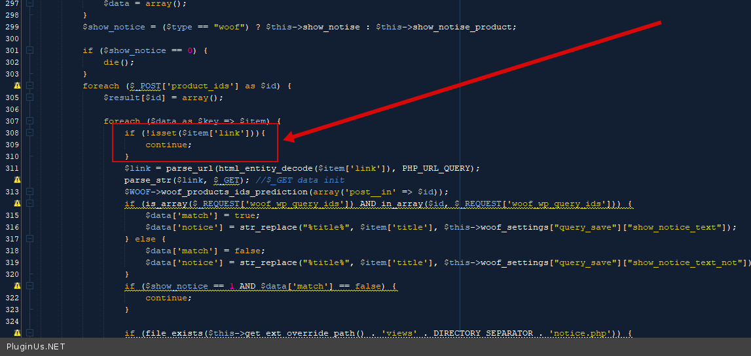Click the warning icon beside the parse_str line

coord(17,180)
